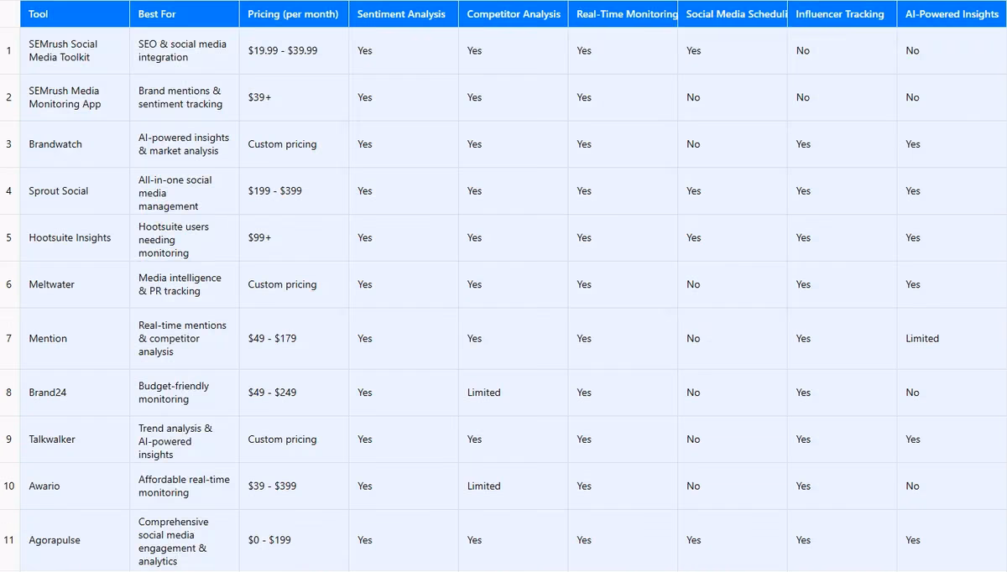Viewport: 1007px width, 572px height.
Task: Click the $99+ pricing cell
Action: point(294,238)
